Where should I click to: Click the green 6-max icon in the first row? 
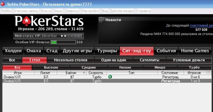pyautogui.click(x=110, y=77)
